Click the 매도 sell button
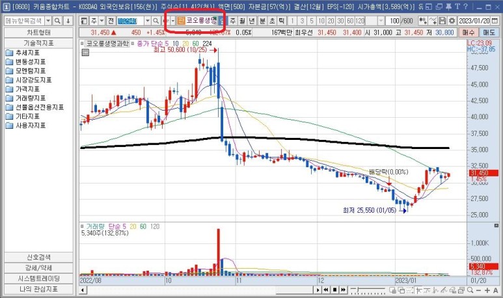Image resolution: width=503 pixels, height=298 pixels. click(489, 33)
